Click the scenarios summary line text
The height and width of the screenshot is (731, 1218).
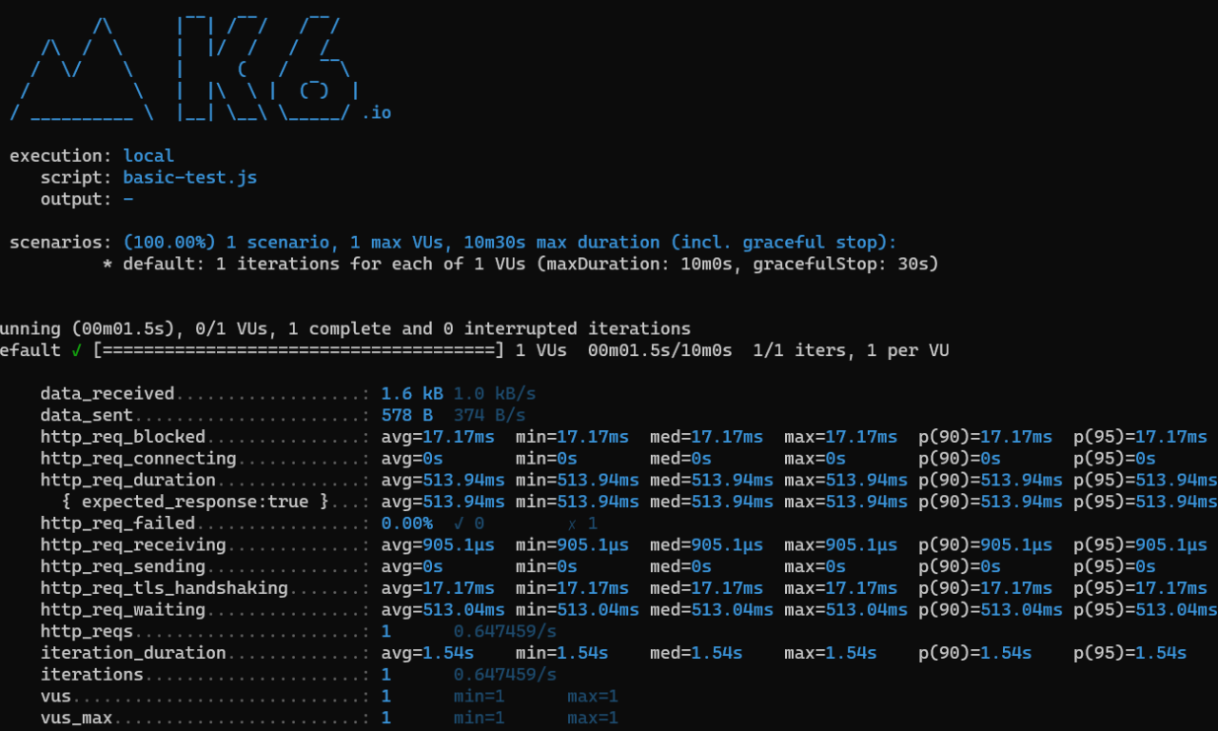pyautogui.click(x=510, y=243)
